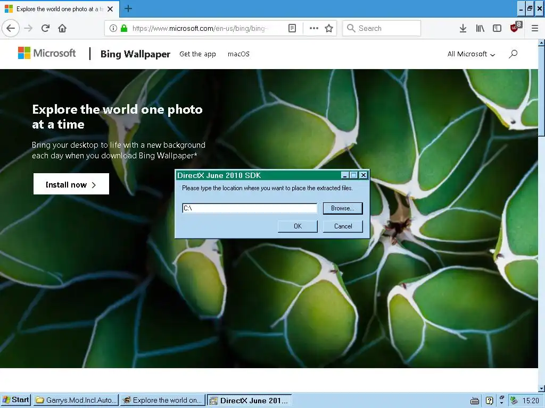Click the taskbar clock showing 15:20
Viewport: 545px width, 408px height.
(x=531, y=401)
